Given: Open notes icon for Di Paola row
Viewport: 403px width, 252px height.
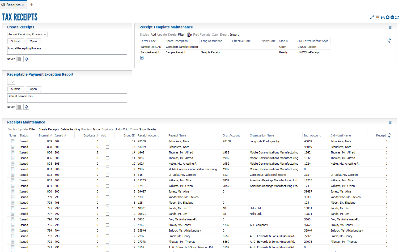Looking at the screenshot, I should tap(13, 175).
